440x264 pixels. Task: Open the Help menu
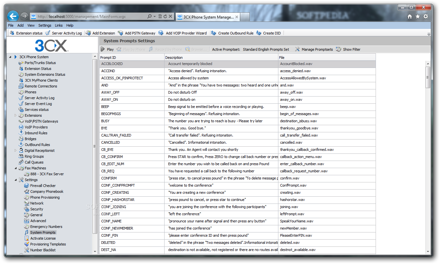pyautogui.click(x=70, y=25)
